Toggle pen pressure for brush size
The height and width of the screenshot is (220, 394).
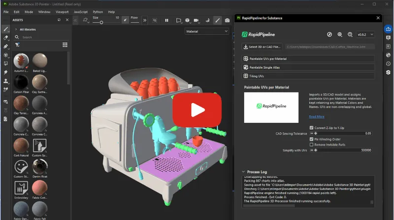click(125, 20)
